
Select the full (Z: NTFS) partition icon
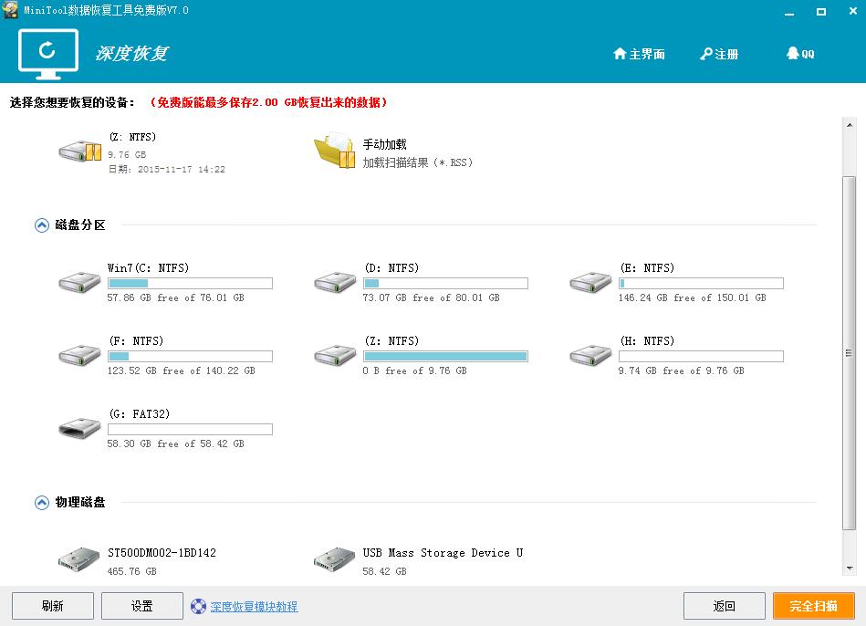coord(335,355)
